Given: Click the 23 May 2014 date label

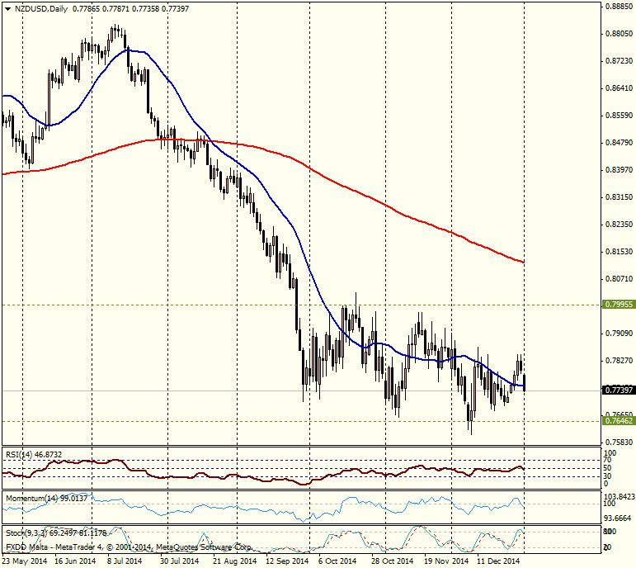Looking at the screenshot, I should pyautogui.click(x=24, y=561).
